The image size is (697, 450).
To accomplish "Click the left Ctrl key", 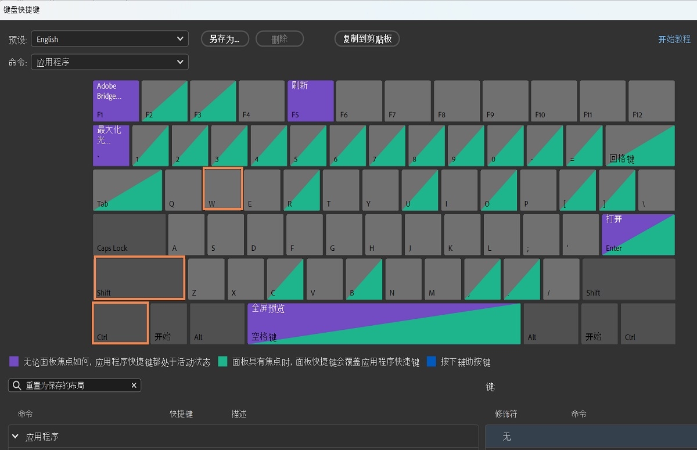I will pyautogui.click(x=120, y=323).
